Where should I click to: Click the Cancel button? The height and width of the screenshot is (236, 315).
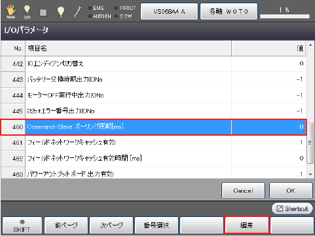[x=243, y=191]
